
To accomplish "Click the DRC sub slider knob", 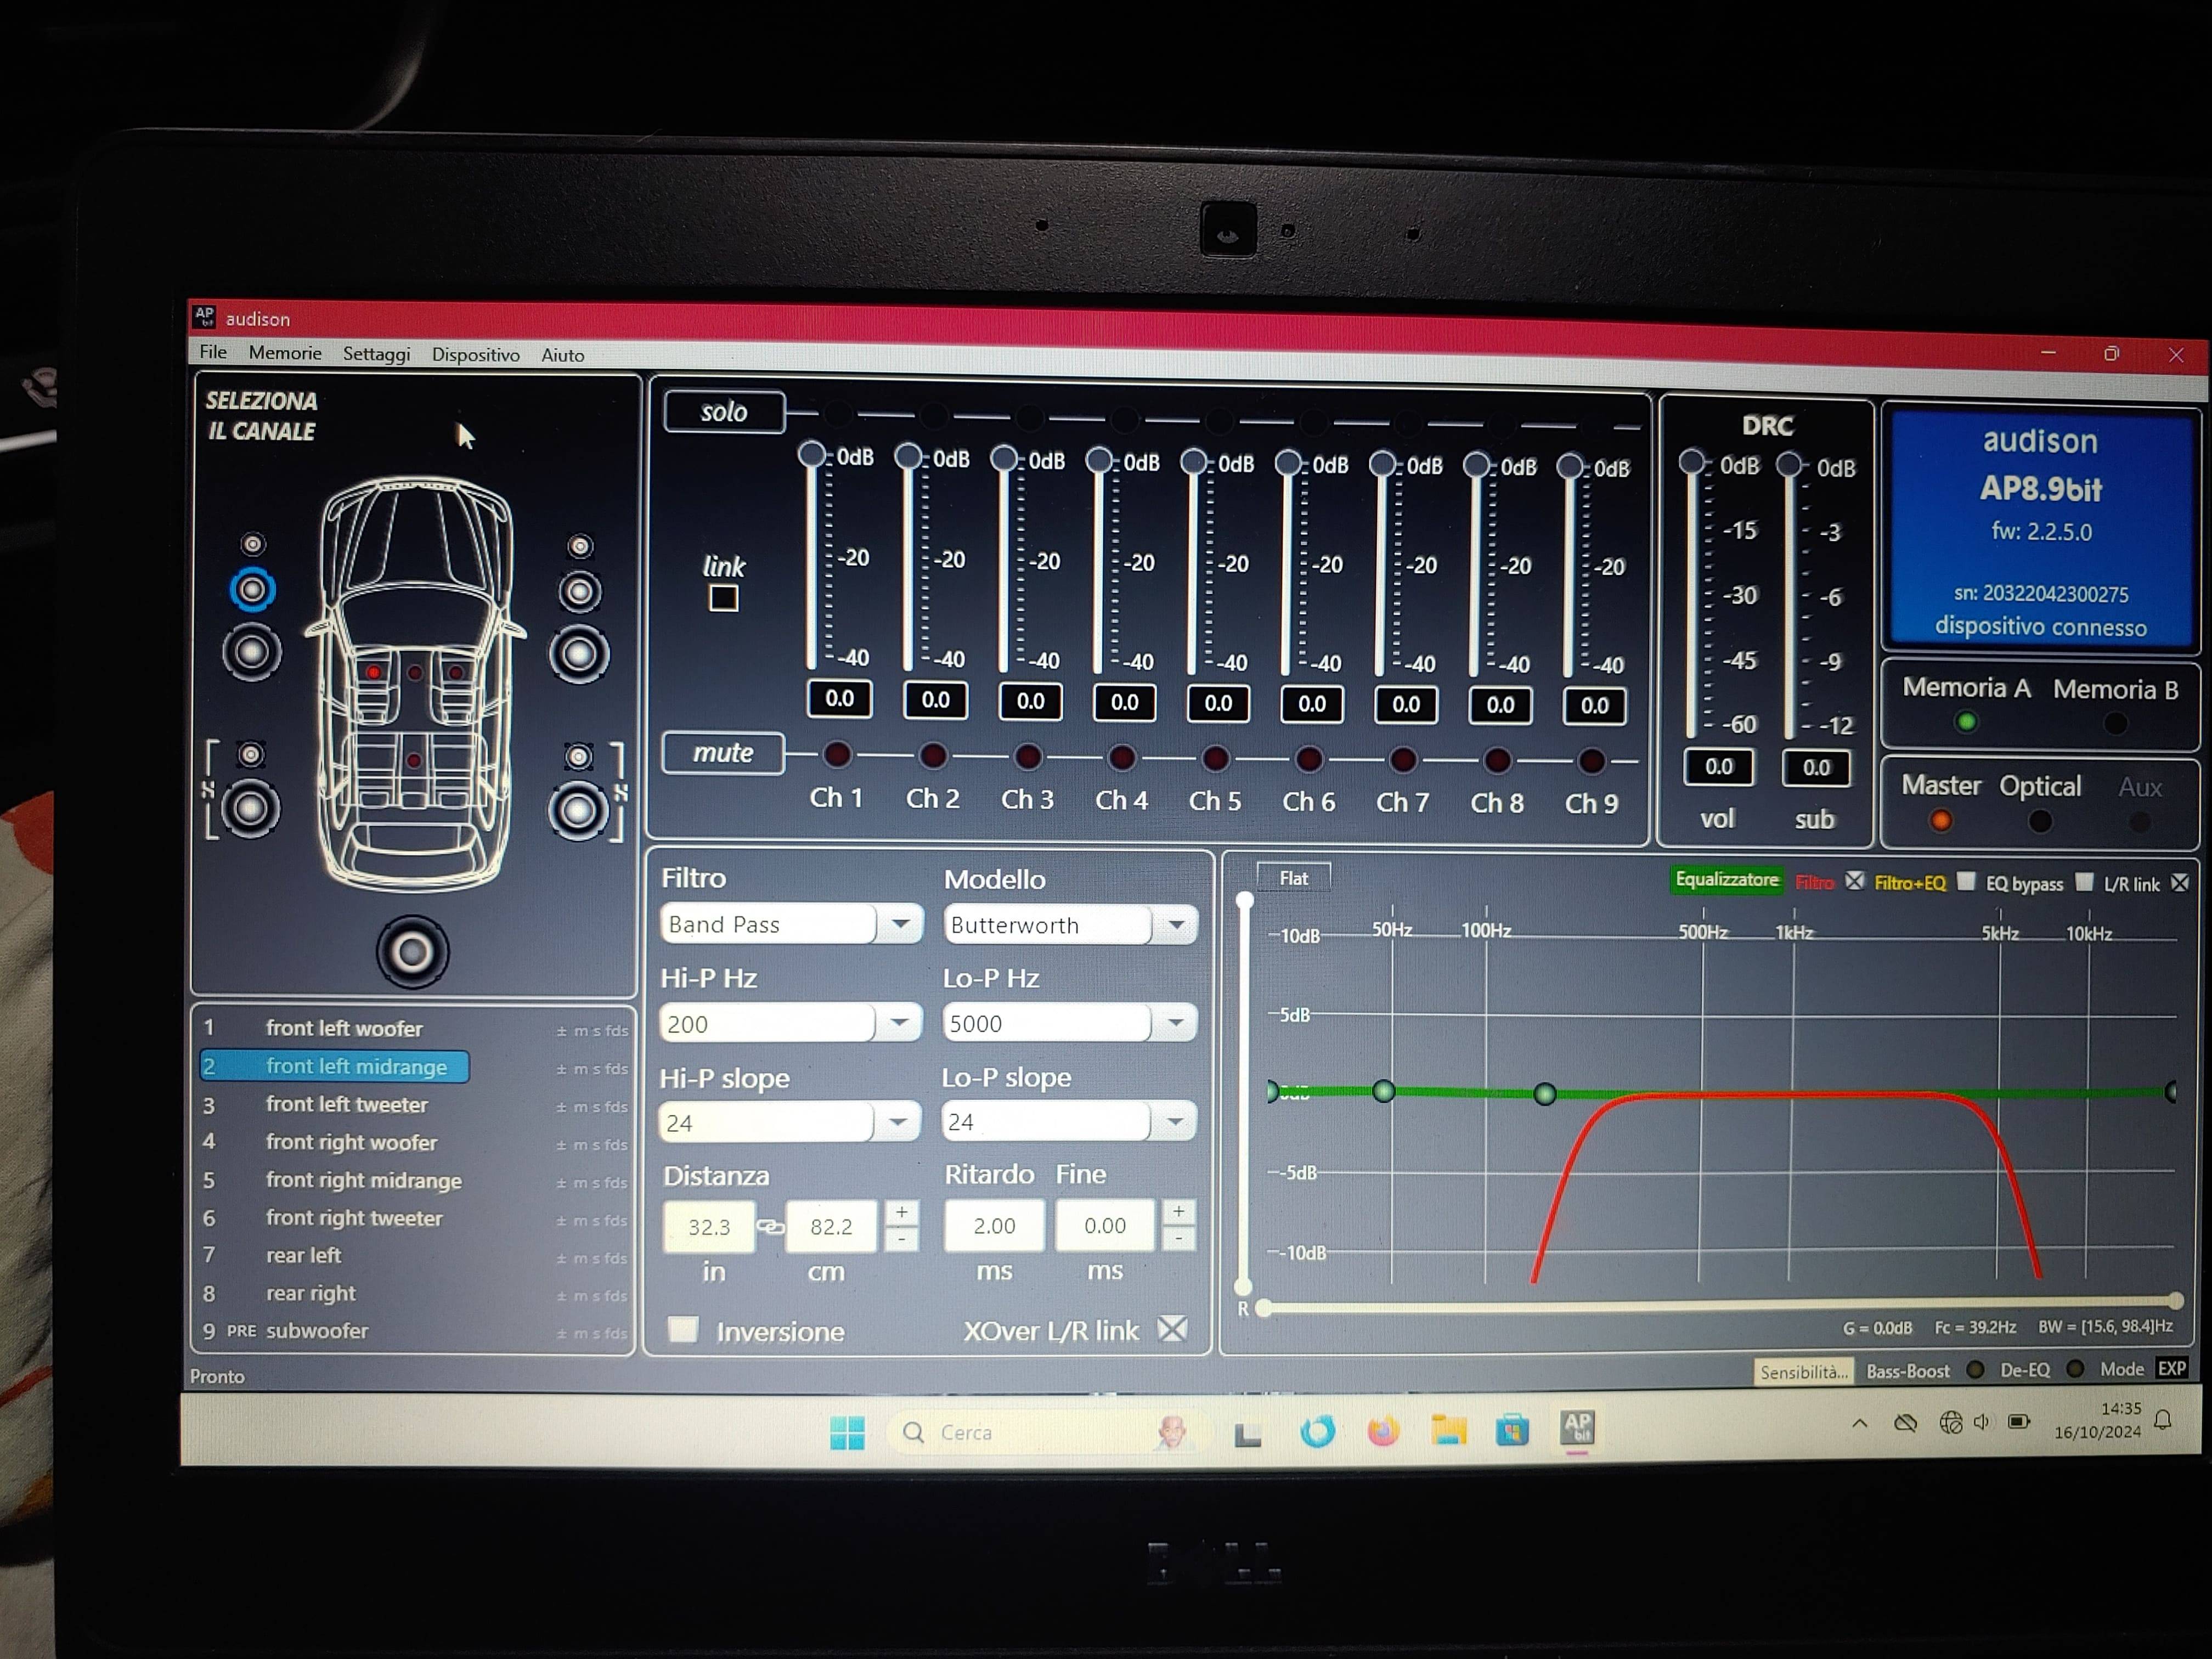I will pyautogui.click(x=1788, y=464).
